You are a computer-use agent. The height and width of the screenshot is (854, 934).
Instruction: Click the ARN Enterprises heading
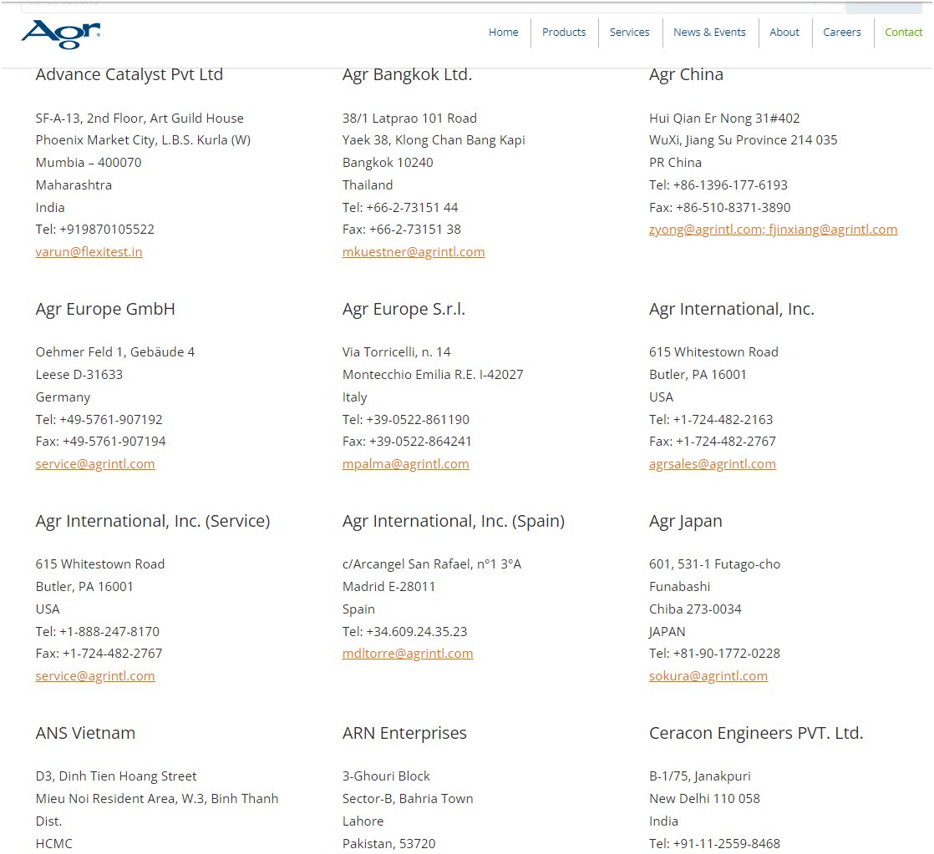[404, 733]
